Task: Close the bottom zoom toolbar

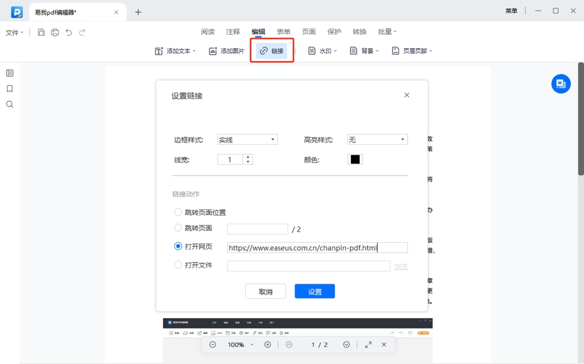Action: click(x=384, y=345)
